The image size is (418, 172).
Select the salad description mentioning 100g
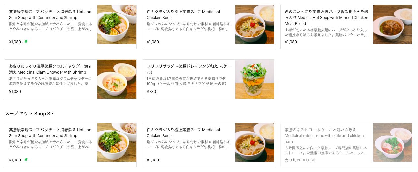click(187, 81)
